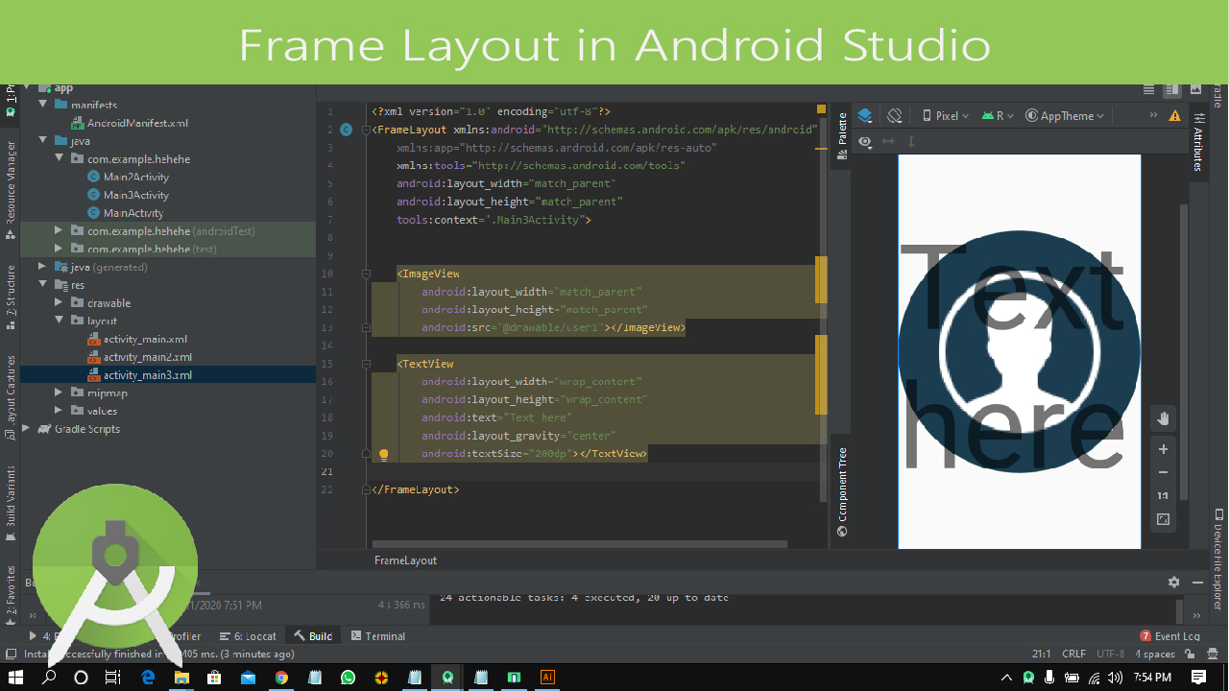Open the layout warnings panel

(x=1175, y=114)
